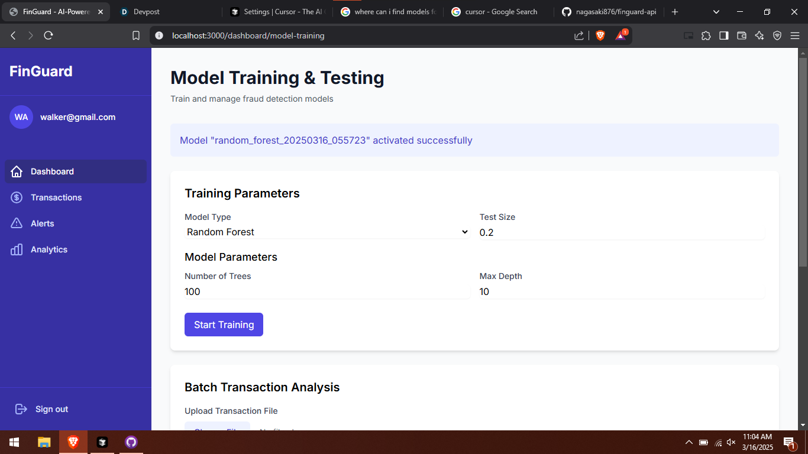This screenshot has width=808, height=454.
Task: Click the share icon in address bar
Action: 578,35
